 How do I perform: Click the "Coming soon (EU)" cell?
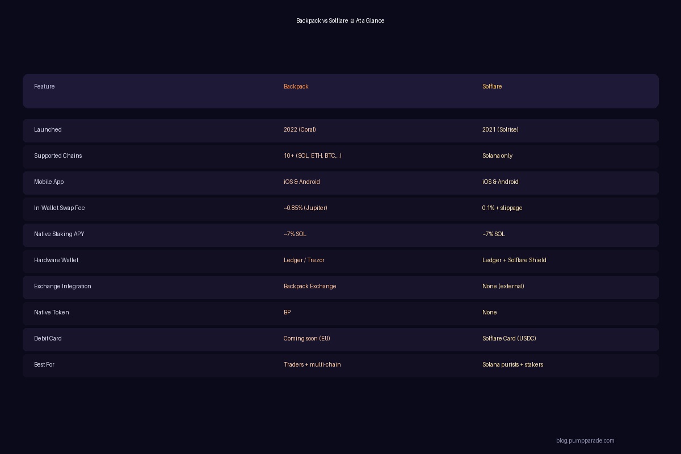(x=306, y=338)
